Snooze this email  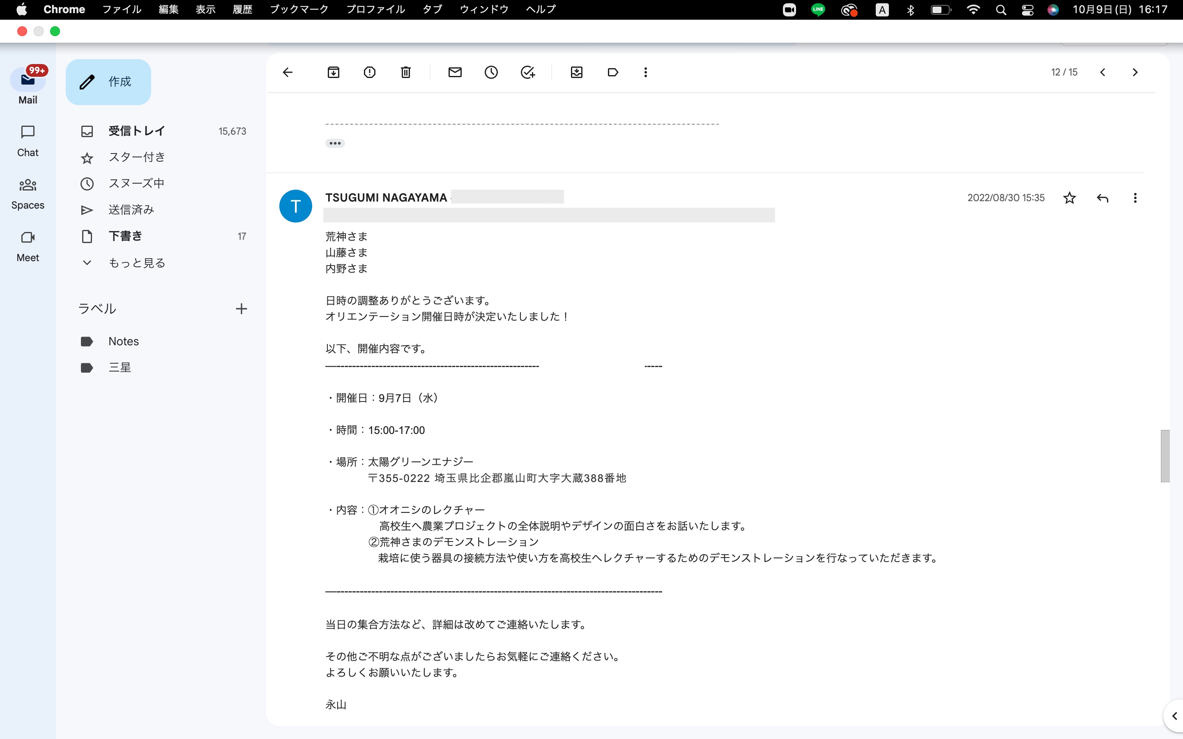tap(491, 72)
